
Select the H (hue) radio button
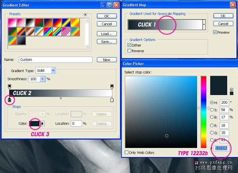coord(212,103)
